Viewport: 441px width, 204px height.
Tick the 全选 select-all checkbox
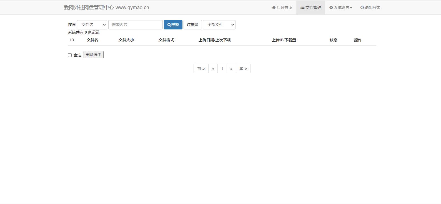pos(70,55)
